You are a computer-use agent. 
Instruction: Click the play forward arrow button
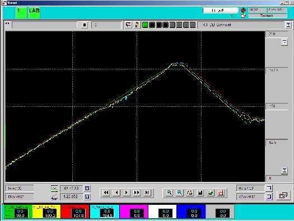(127, 192)
